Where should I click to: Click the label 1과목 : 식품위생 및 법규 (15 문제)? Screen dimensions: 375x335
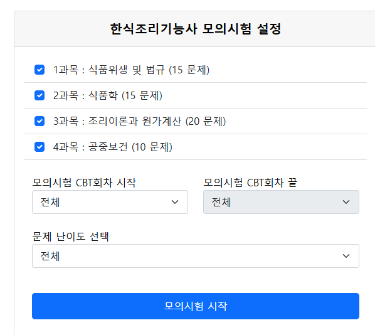(x=131, y=70)
